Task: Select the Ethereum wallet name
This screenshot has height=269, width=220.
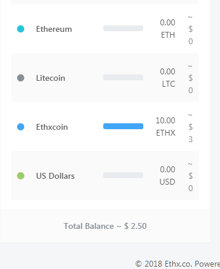Action: 54,29
